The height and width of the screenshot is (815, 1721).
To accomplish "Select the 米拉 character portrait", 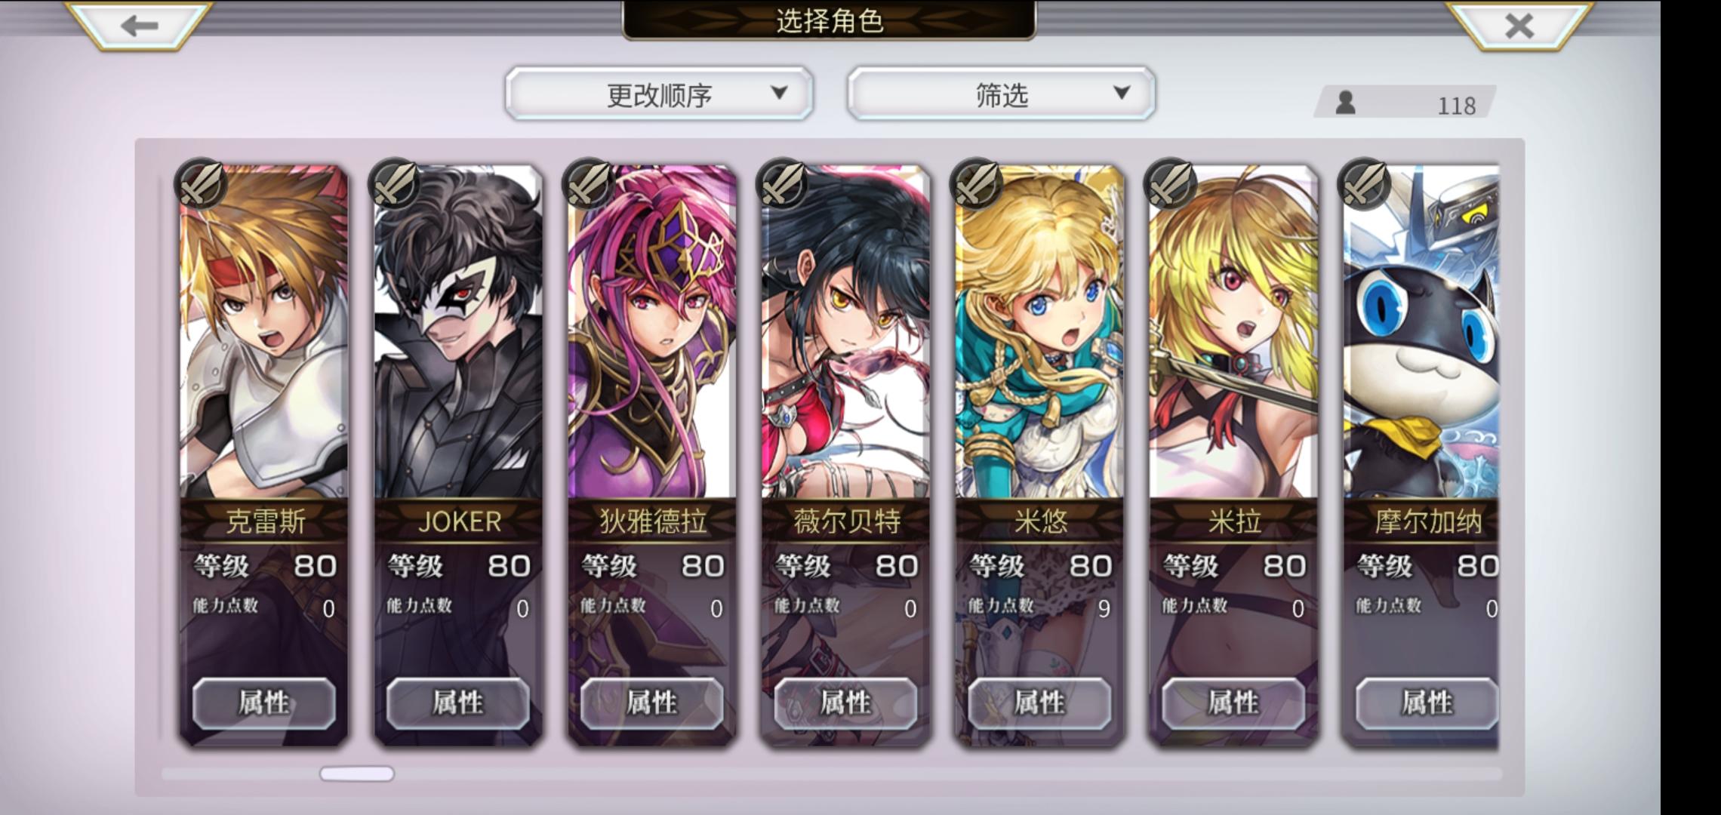I will [x=1233, y=332].
